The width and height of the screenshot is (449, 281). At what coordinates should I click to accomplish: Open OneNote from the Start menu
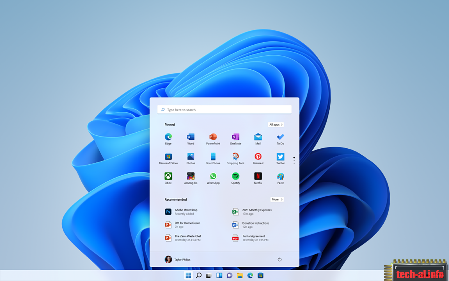[235, 139]
